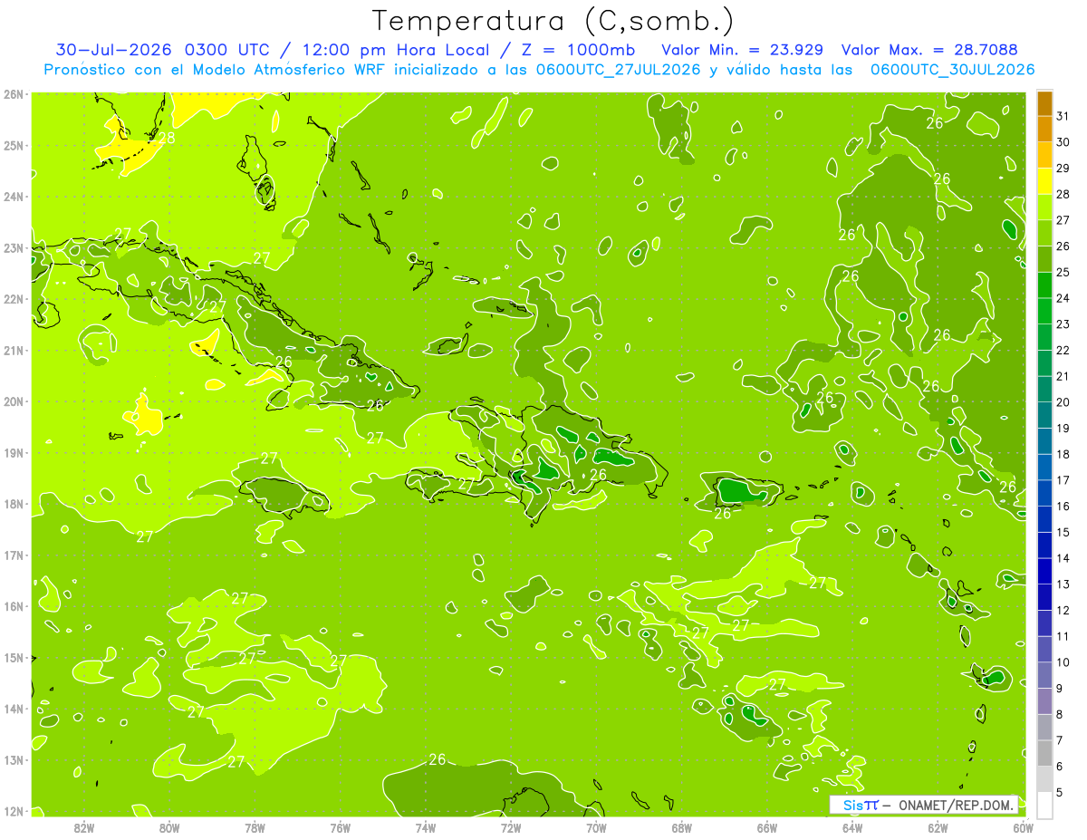Click the "62W" longitude label

pos(938,827)
